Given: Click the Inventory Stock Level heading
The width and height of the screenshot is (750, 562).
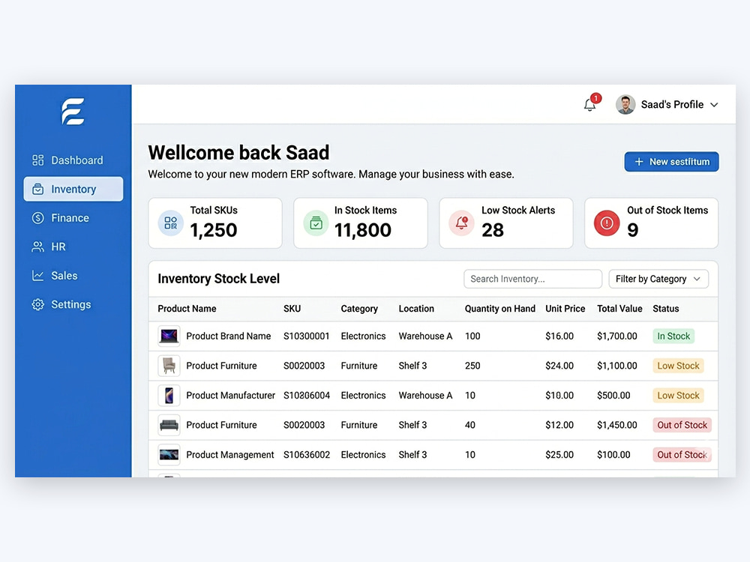Looking at the screenshot, I should [x=218, y=279].
